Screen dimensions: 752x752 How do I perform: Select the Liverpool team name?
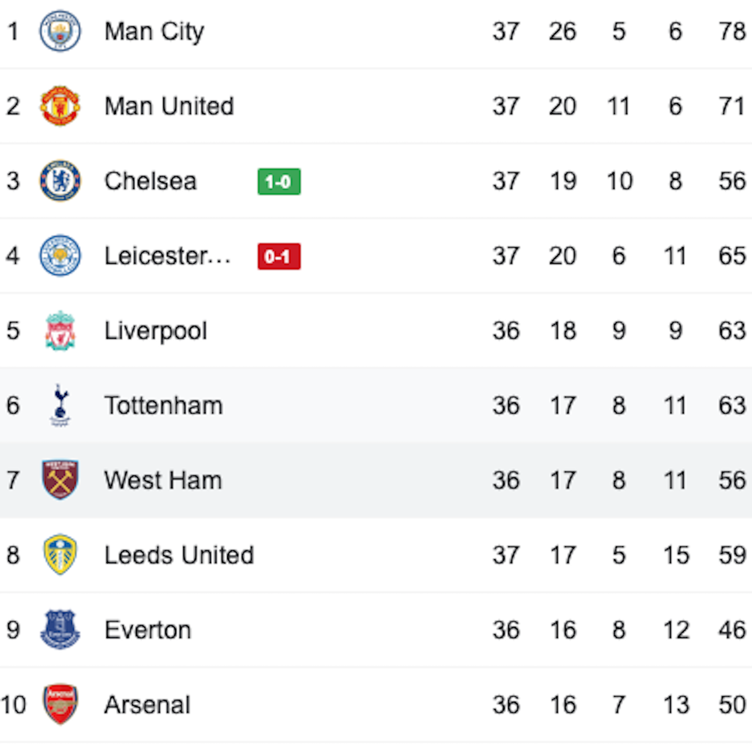click(156, 331)
